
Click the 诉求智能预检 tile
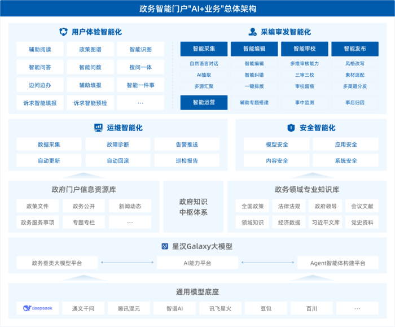tap(90, 103)
